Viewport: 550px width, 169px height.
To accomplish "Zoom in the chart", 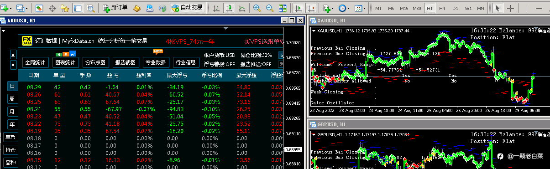I will [x=257, y=8].
